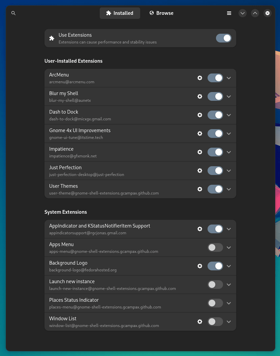Screen dimensions: 280x356
Task: Enable Places Status Indicator extension
Action: pyautogui.click(x=215, y=303)
